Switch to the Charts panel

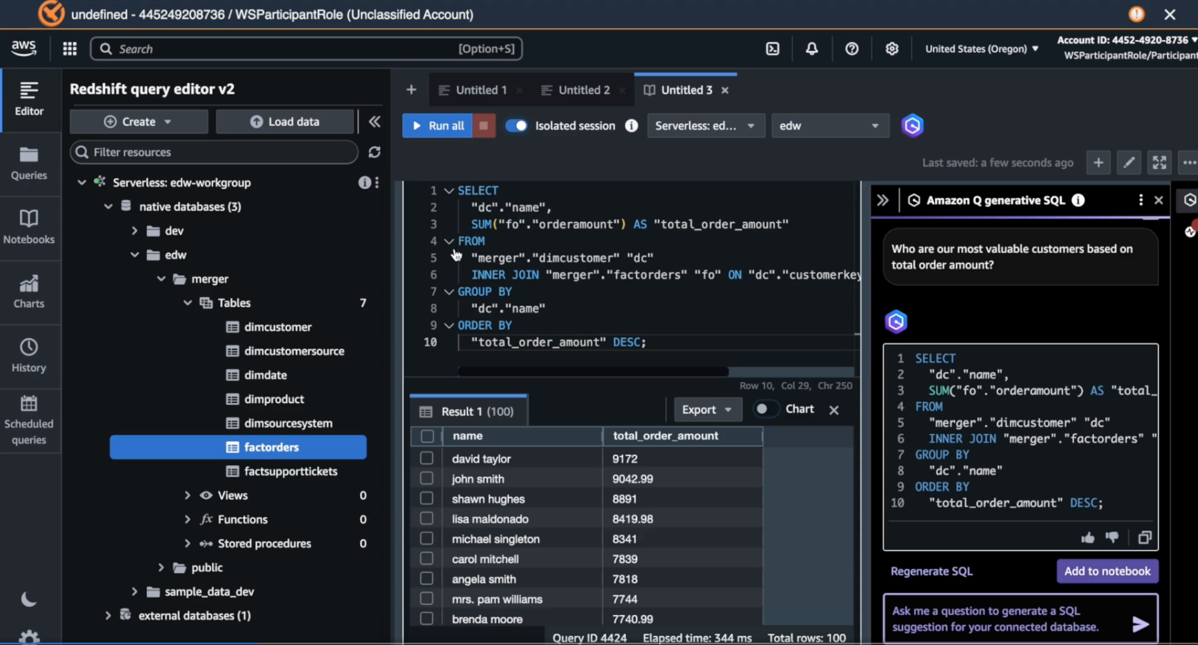point(29,291)
